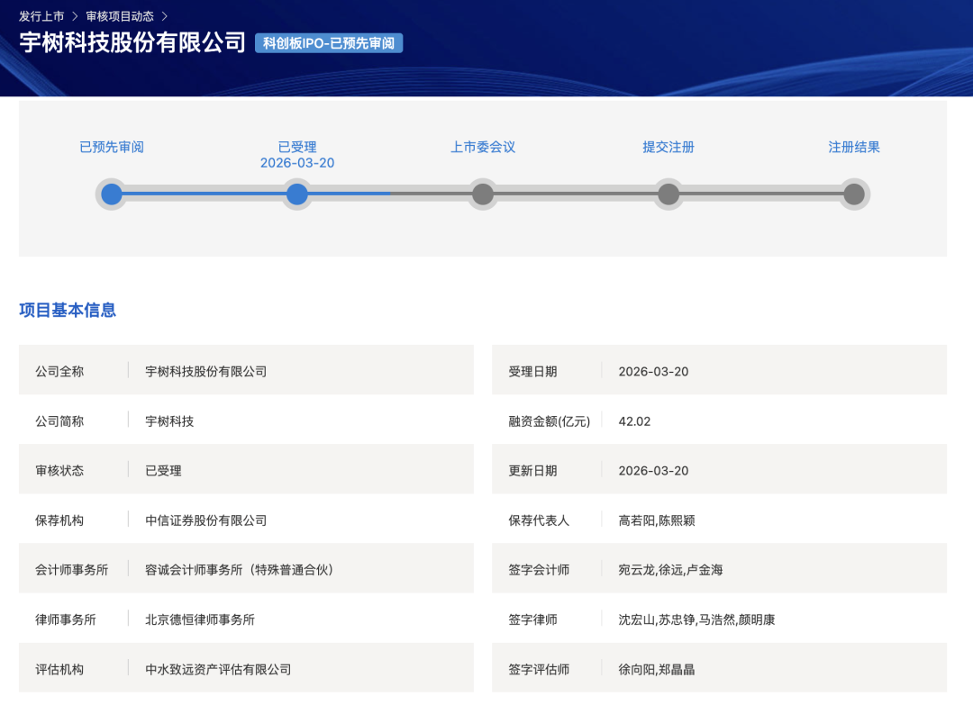Open the 审核项目动态 breadcrumb link
The width and height of the screenshot is (973, 714).
(118, 14)
